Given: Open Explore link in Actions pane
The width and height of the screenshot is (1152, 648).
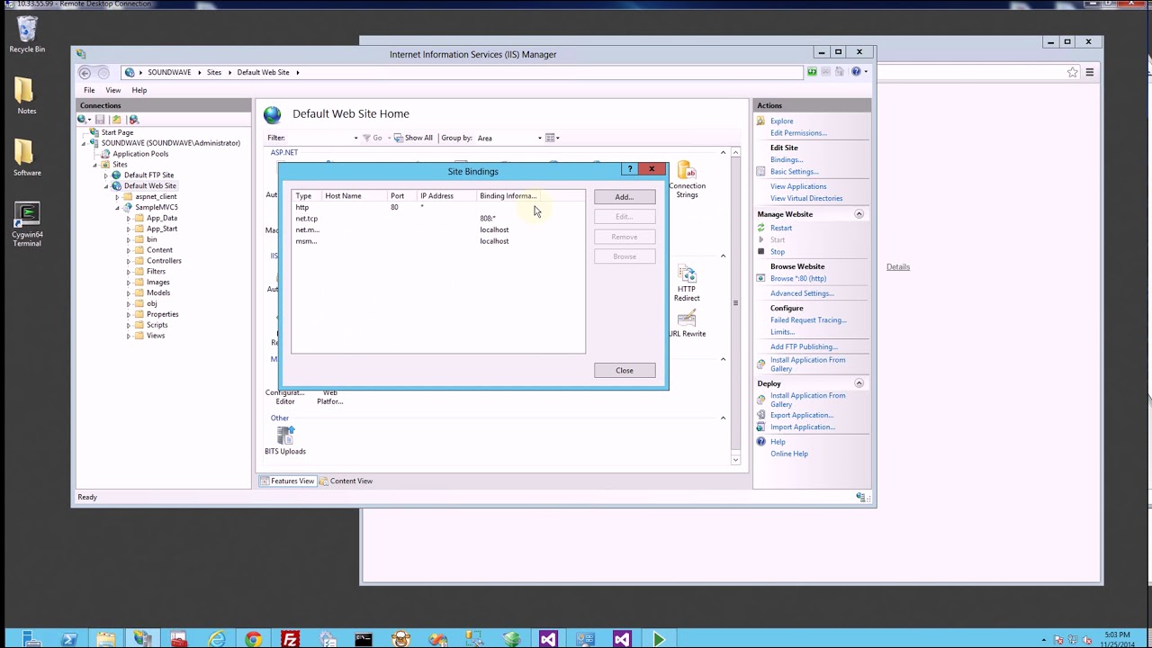Looking at the screenshot, I should 781,121.
